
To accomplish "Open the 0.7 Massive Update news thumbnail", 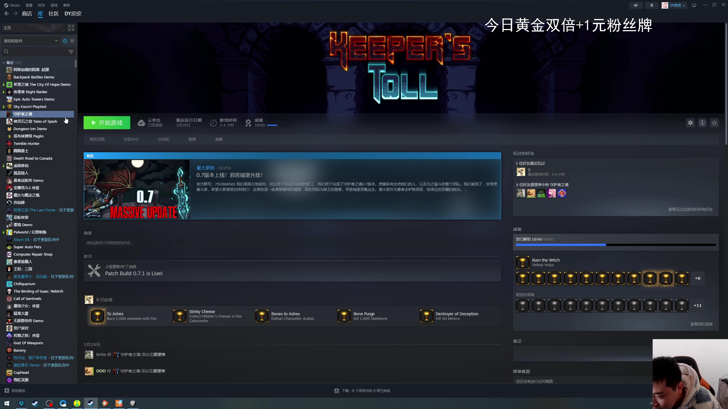I will (137, 189).
